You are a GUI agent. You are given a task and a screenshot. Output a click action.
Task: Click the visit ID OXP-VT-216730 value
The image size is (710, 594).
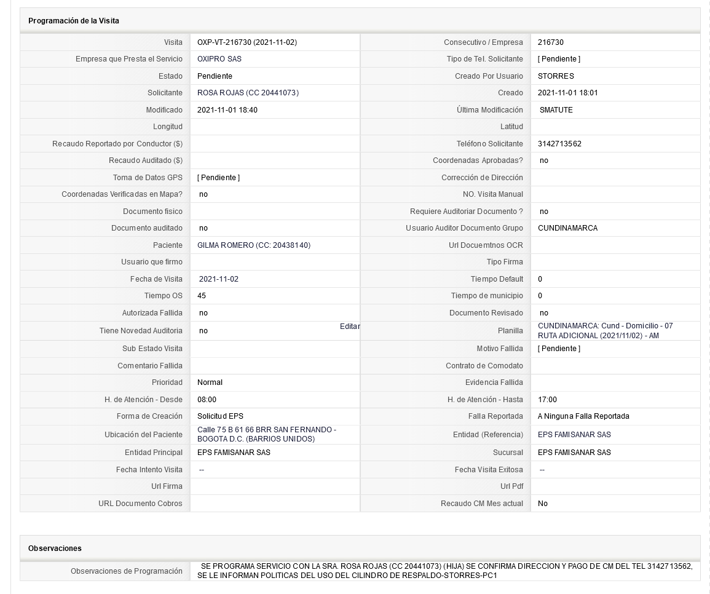coord(247,42)
